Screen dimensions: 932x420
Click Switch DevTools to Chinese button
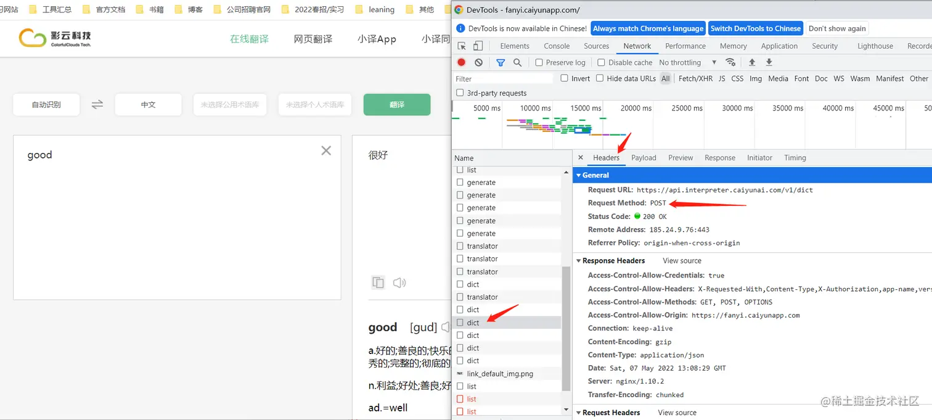[x=755, y=28]
